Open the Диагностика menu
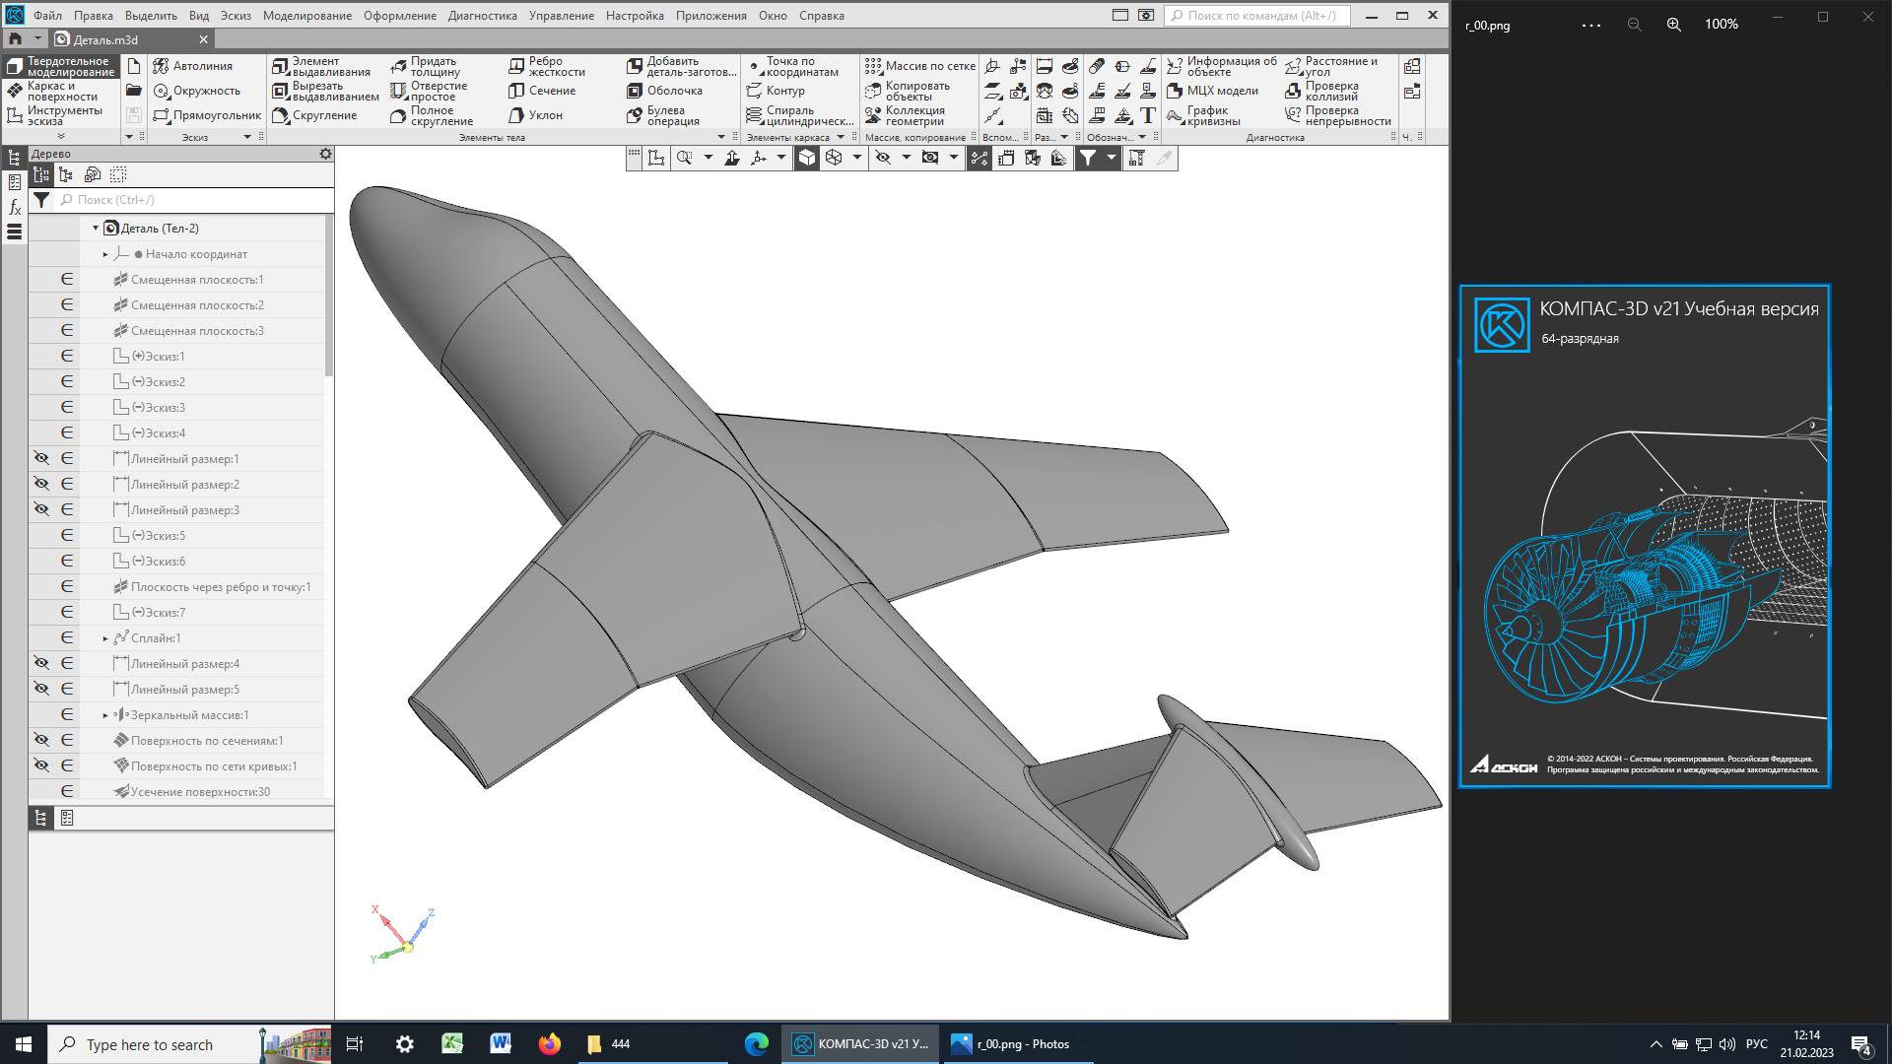Screen dimensions: 1892x1064 [x=482, y=16]
